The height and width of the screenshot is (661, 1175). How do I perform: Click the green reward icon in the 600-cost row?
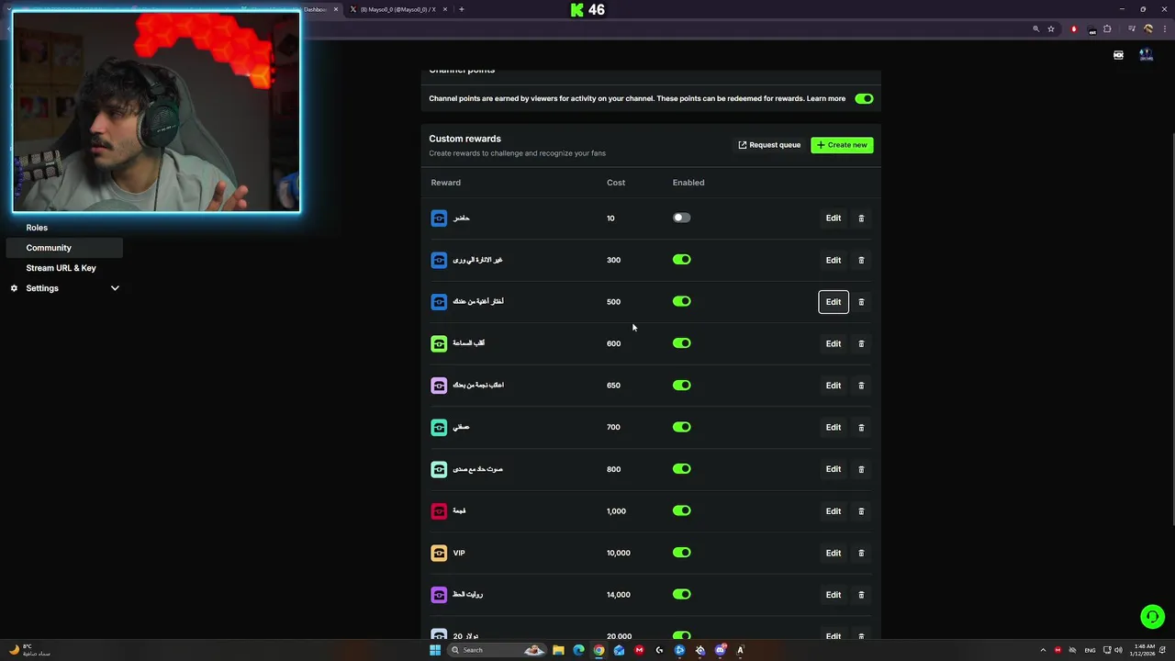click(439, 343)
